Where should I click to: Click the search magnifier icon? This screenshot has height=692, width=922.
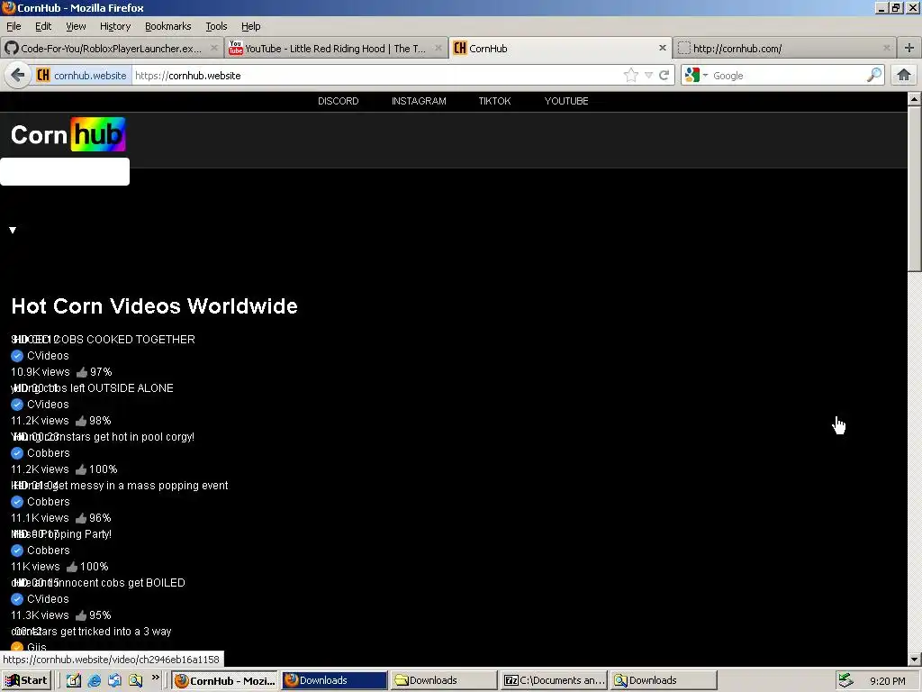tap(873, 75)
